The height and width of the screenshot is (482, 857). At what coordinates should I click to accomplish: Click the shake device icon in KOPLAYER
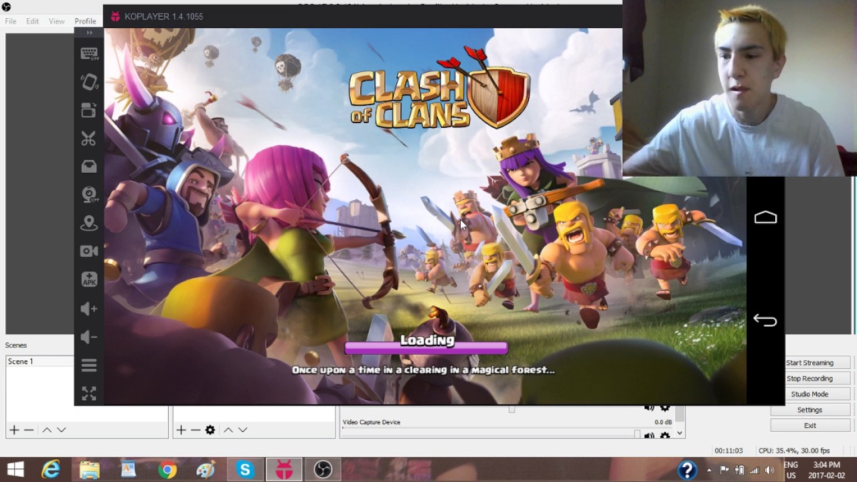89,82
